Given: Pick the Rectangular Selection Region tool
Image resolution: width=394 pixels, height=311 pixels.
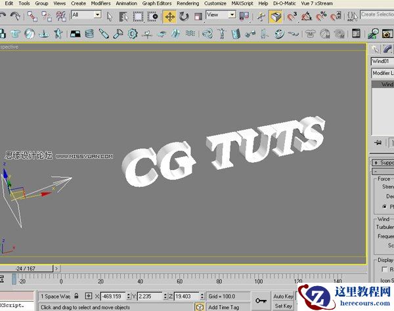Looking at the screenshot, I should click(138, 17).
